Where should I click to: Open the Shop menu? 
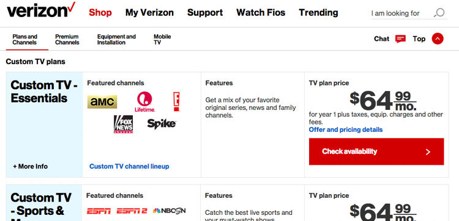coord(100,13)
